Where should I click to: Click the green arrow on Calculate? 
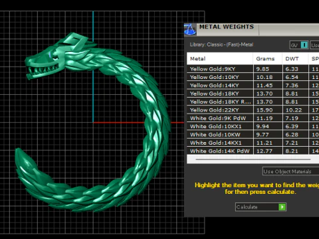pos(282,207)
